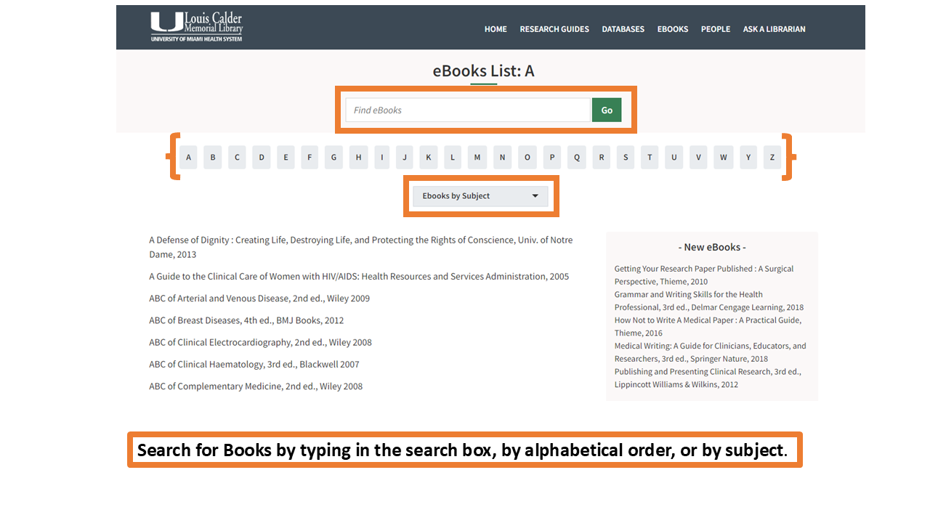Open the Databases navigation link
The width and height of the screenshot is (930, 523).
click(x=623, y=29)
